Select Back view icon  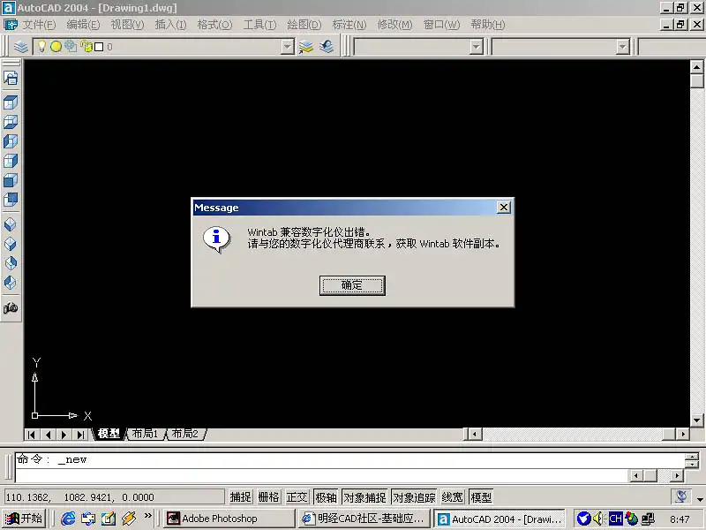tap(11, 199)
